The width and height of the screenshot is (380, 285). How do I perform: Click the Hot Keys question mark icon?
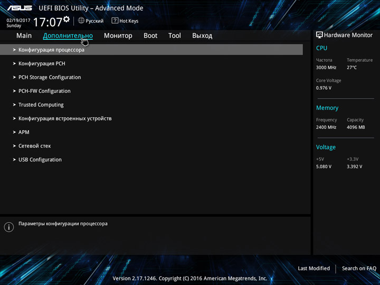[x=115, y=21]
